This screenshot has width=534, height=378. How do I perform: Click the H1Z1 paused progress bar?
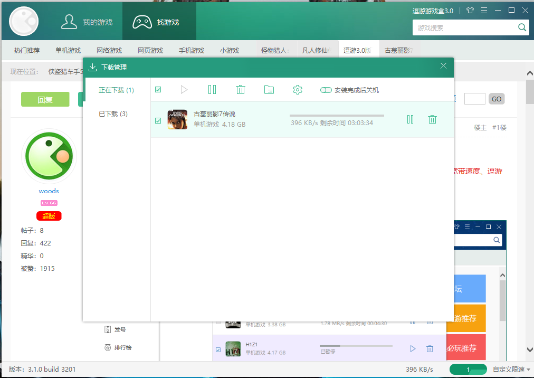click(356, 346)
